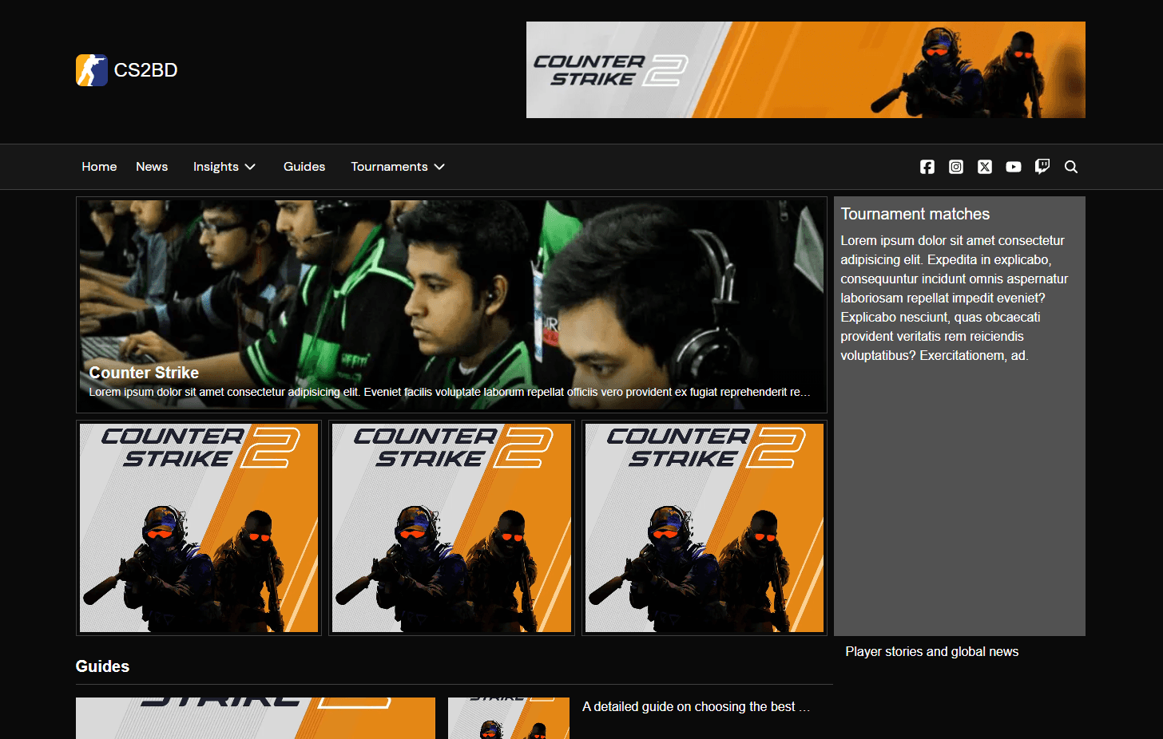Open the third Counter Strike 2 card

705,528
